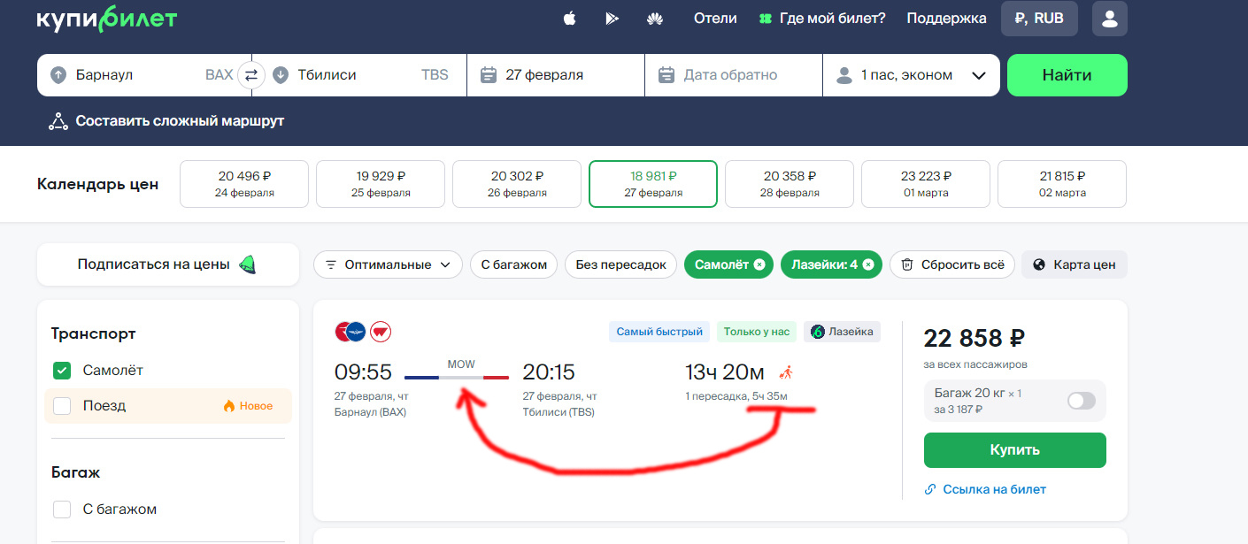Open the Карта цен price map
Viewport: 1248px width, 544px height.
1075,264
